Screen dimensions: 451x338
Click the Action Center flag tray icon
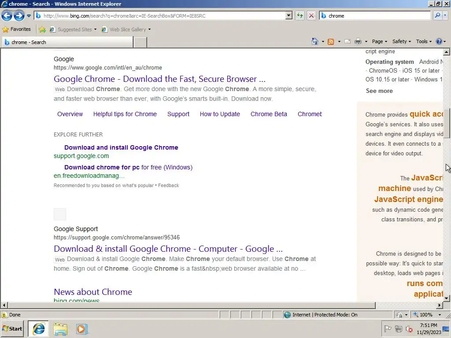click(x=388, y=328)
